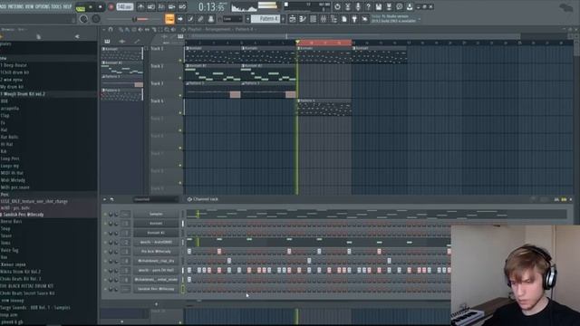
Task: Open the Channel rack menu arrow
Action: pyautogui.click(x=105, y=199)
